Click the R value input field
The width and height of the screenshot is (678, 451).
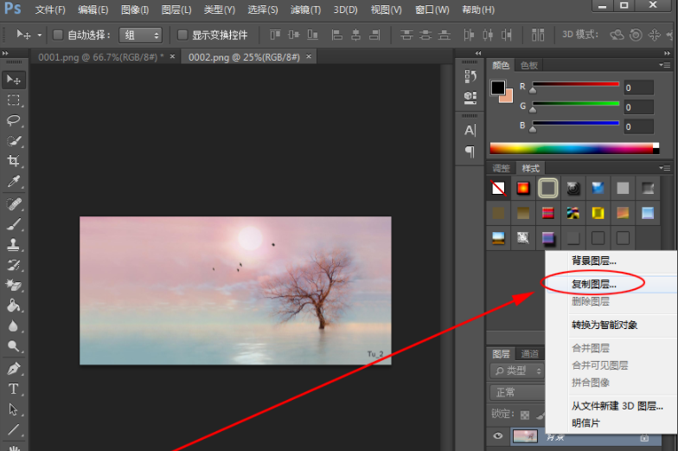pyautogui.click(x=639, y=87)
